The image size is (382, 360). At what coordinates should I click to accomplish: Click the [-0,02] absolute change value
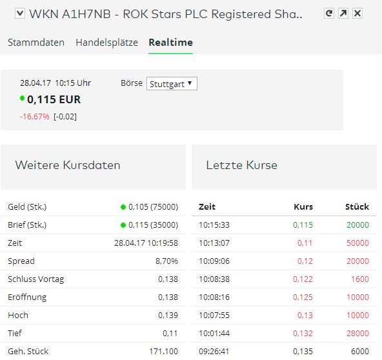pyautogui.click(x=65, y=116)
